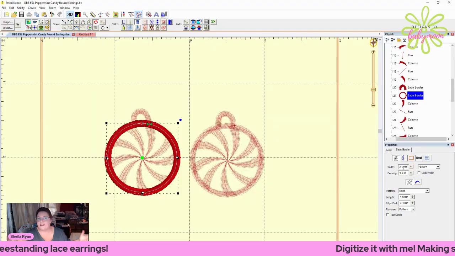The width and height of the screenshot is (455, 256).
Task: Click the Image... button
Action: (7, 22)
